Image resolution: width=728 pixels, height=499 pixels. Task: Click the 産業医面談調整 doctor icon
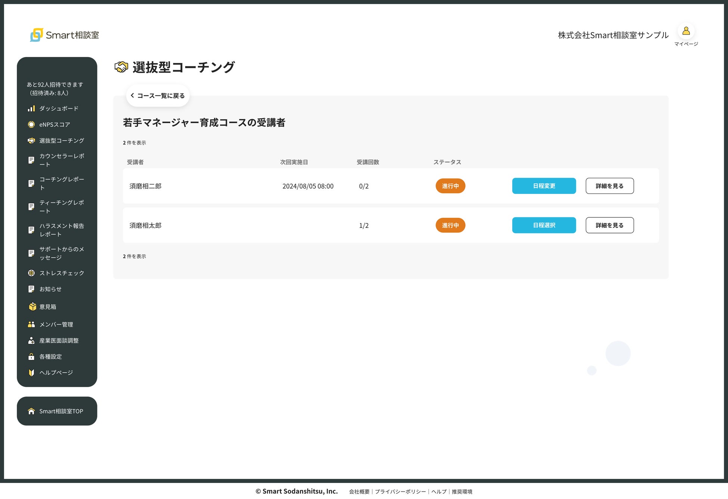31,340
